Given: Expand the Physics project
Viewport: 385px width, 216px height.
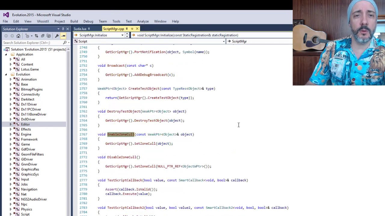Looking at the screenshot, I should 11,209.
